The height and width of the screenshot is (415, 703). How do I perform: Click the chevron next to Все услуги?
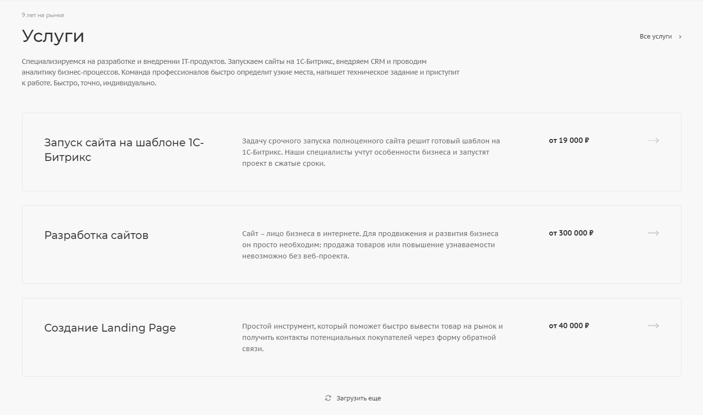(680, 37)
